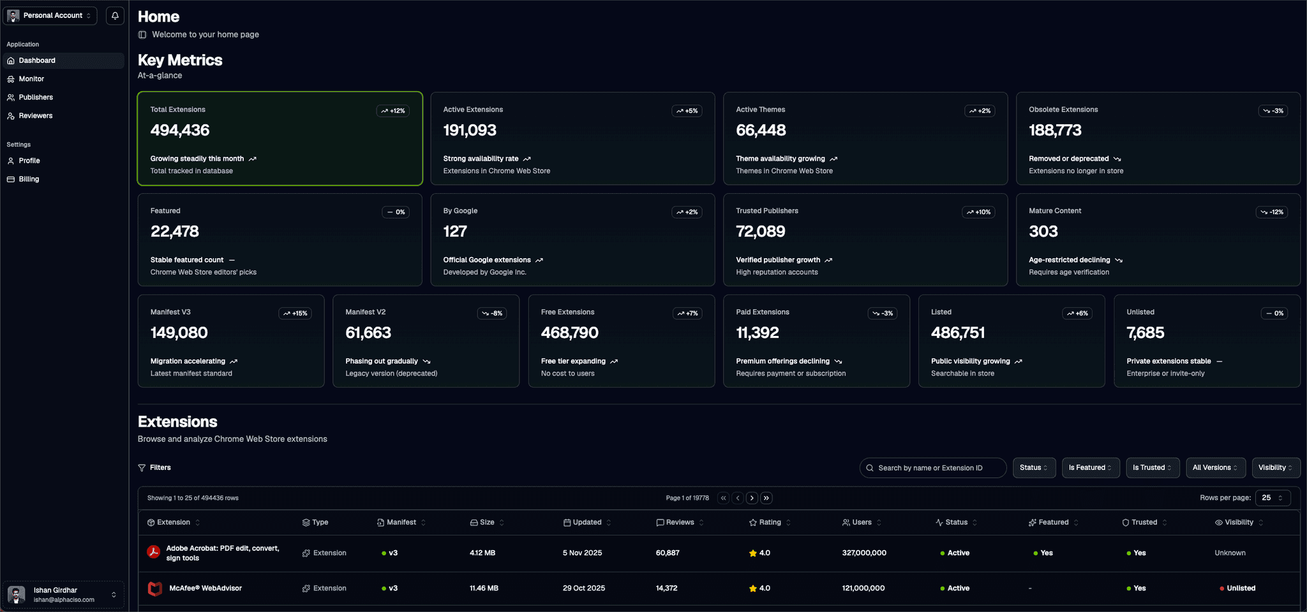Expand the Ishan Girdhar account menu
This screenshot has width=1307, height=612.
(x=63, y=594)
